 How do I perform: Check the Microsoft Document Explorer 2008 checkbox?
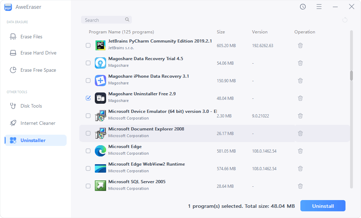coord(88,133)
